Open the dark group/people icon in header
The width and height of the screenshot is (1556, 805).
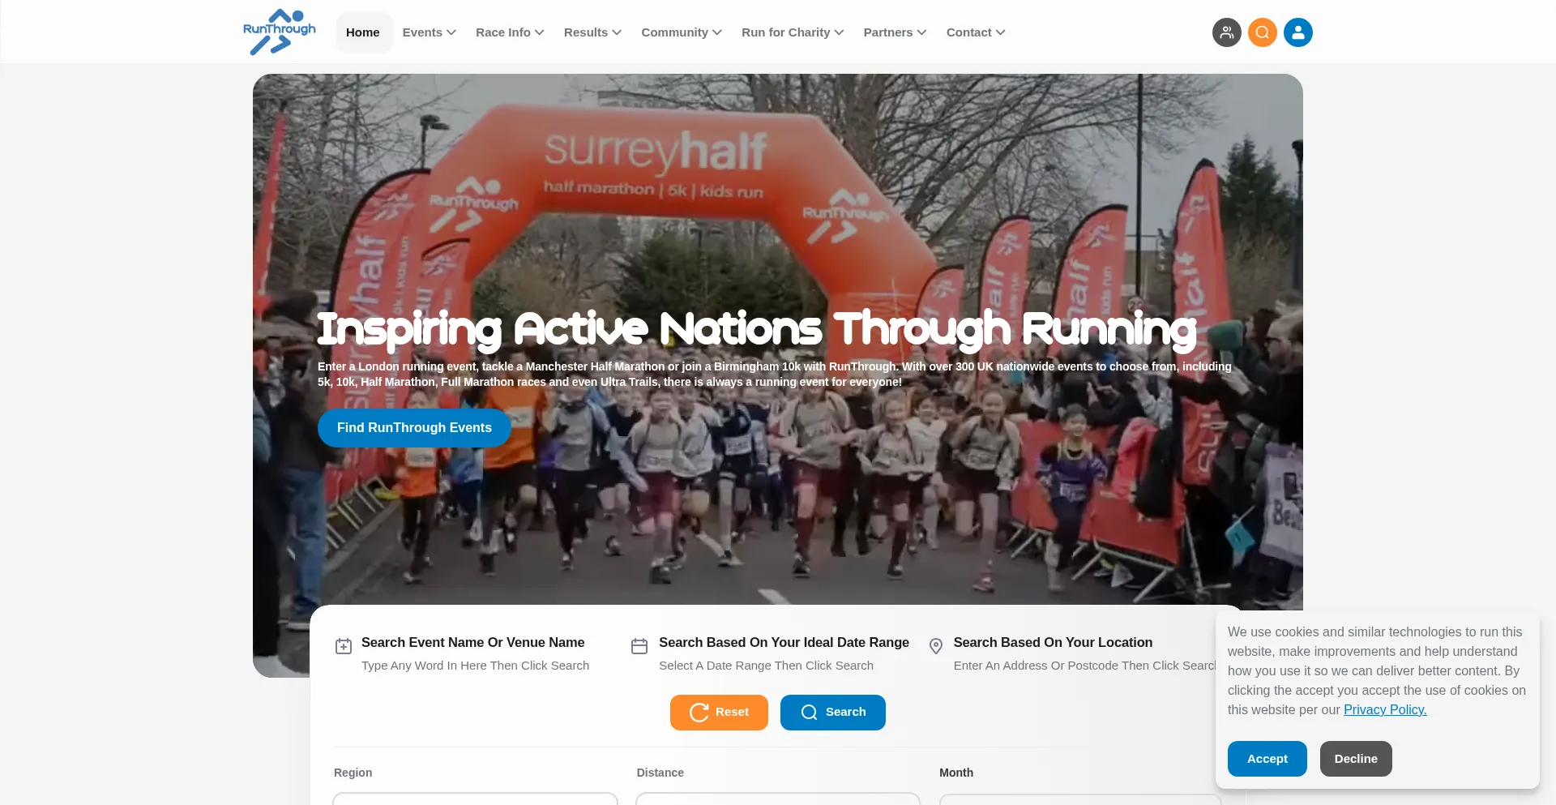coord(1227,32)
